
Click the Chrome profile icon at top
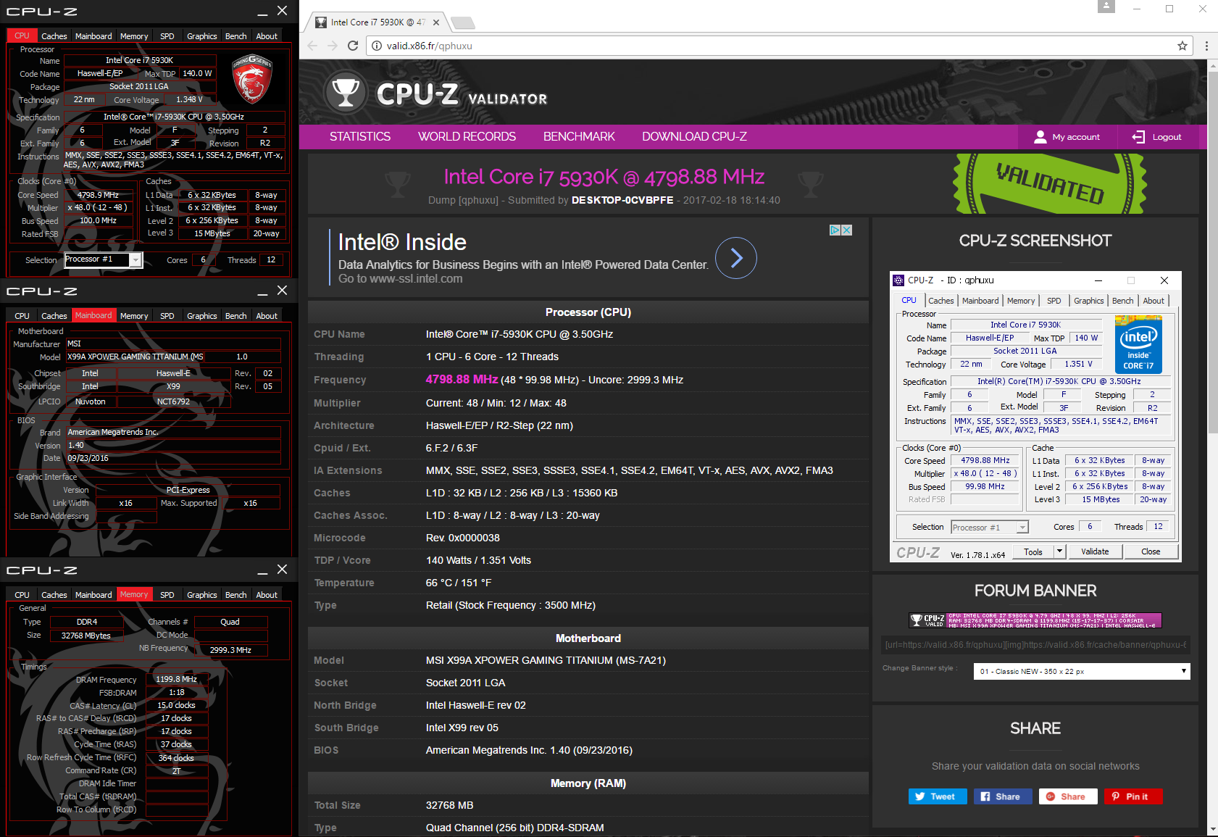(1106, 6)
